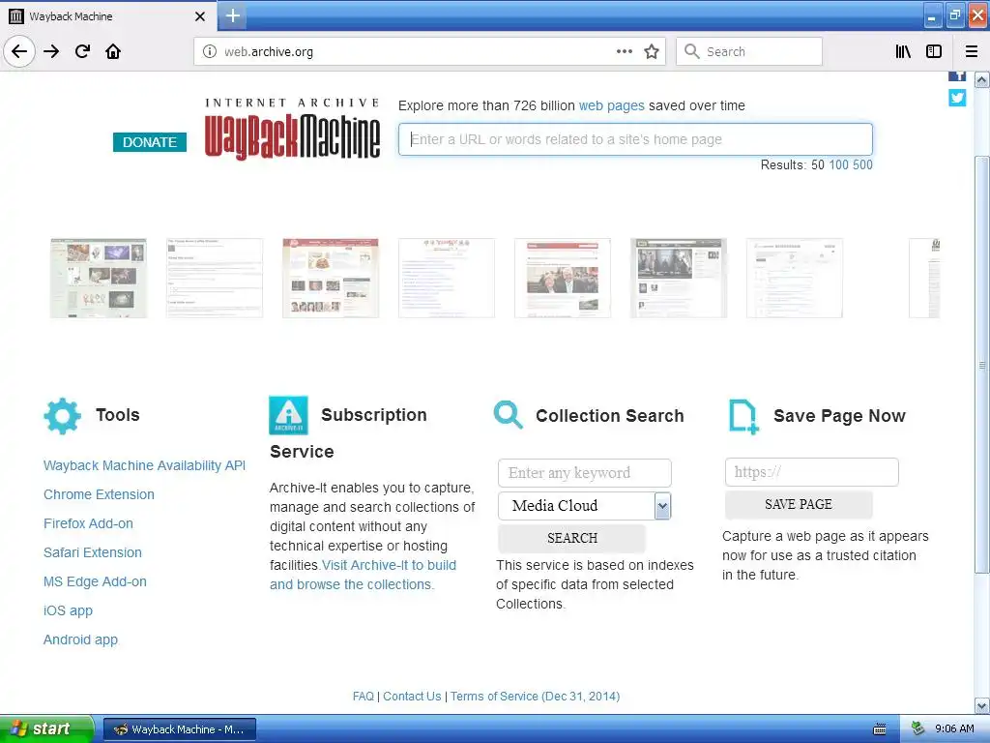Focus the https:// Save Page field
Image resolution: width=990 pixels, height=743 pixels.
pos(812,472)
